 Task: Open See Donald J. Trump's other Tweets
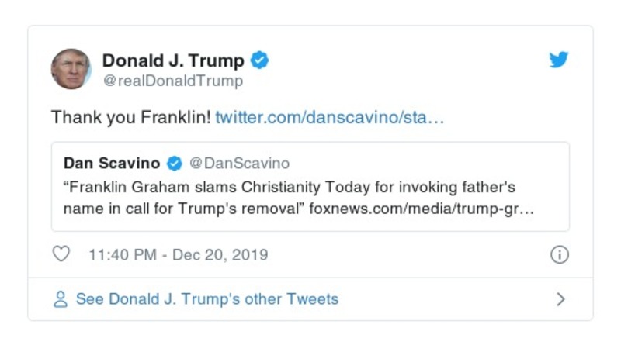[x=206, y=299]
